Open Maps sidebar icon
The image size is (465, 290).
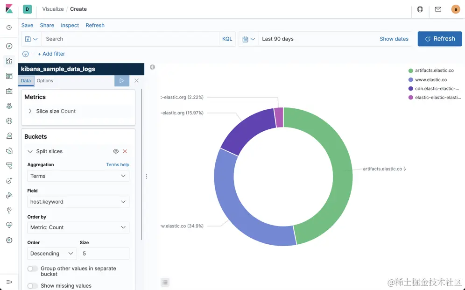9,106
